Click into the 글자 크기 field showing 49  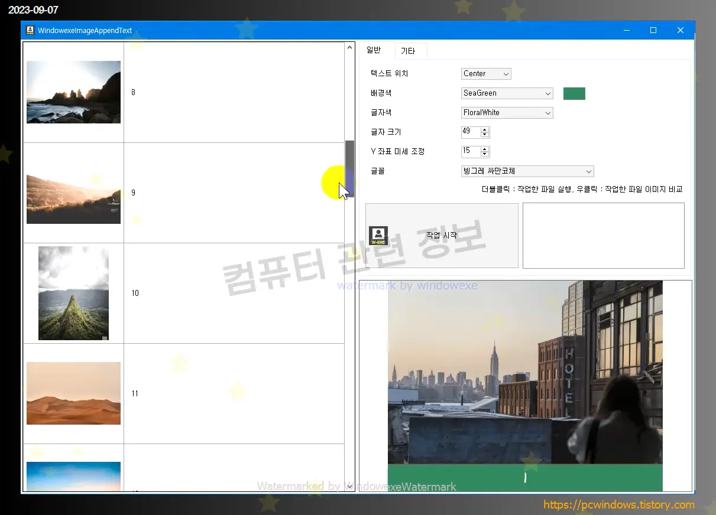point(471,132)
